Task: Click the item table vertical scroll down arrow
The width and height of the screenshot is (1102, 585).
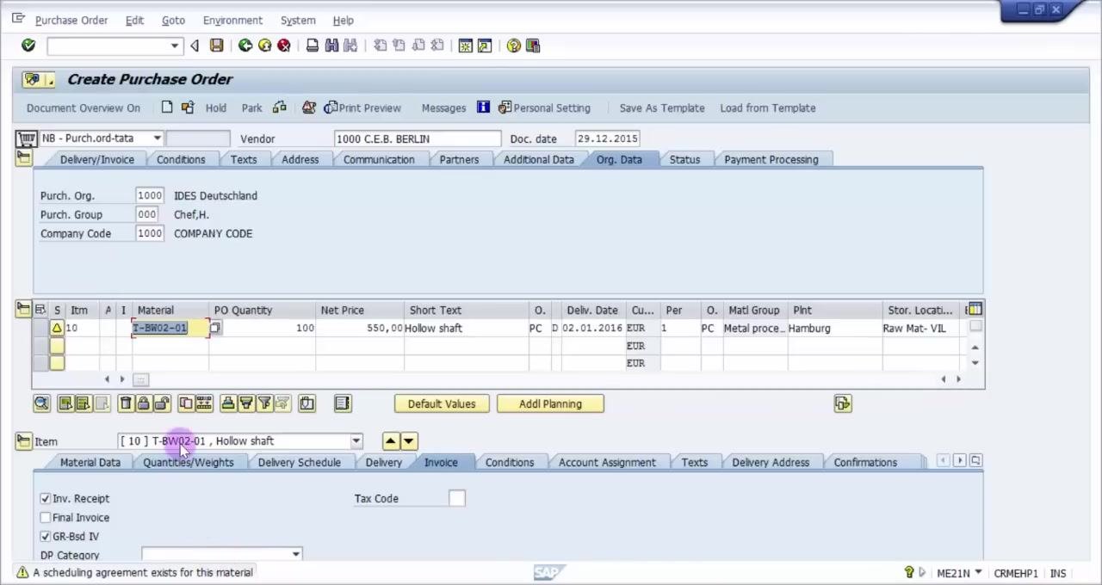Action: coord(975,363)
